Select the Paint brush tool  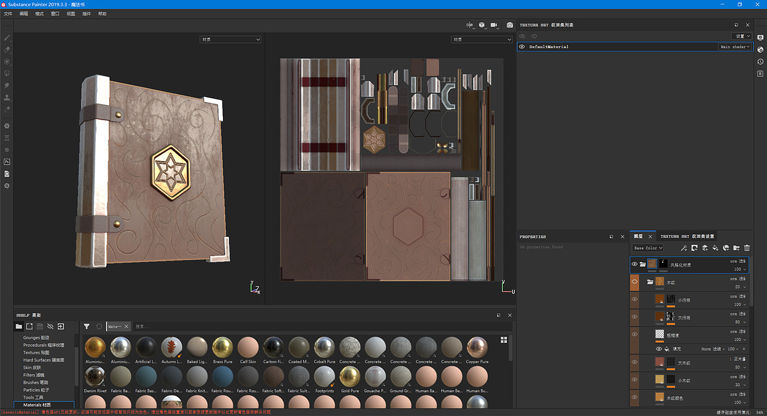(7, 37)
